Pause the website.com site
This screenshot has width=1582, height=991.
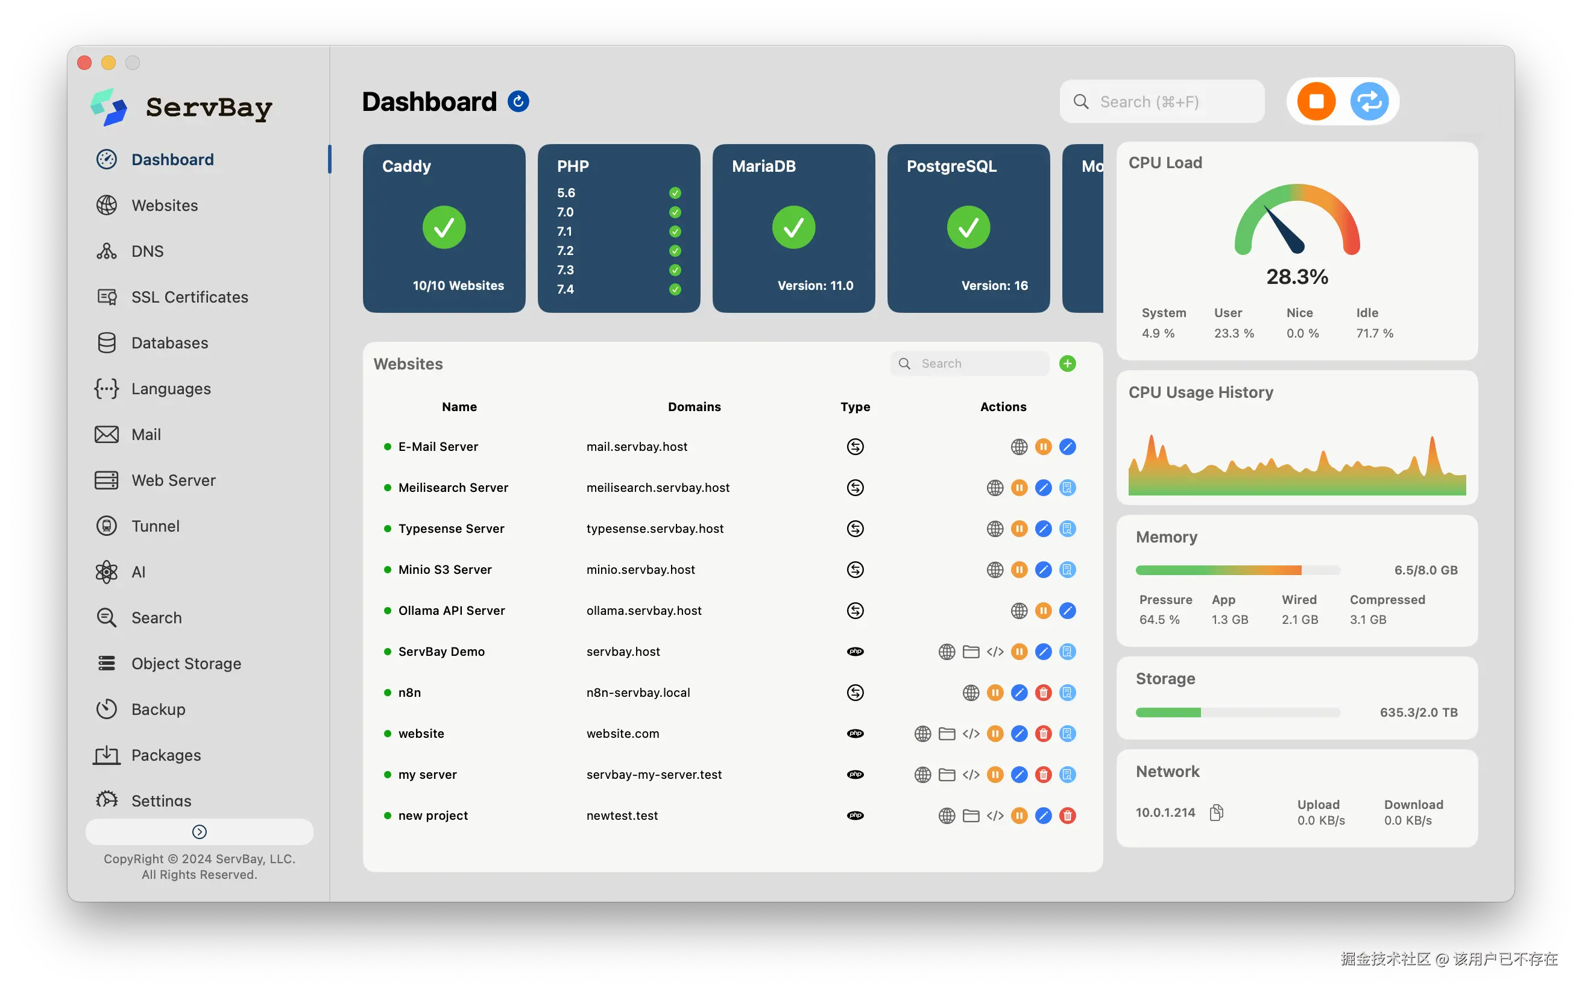995,734
